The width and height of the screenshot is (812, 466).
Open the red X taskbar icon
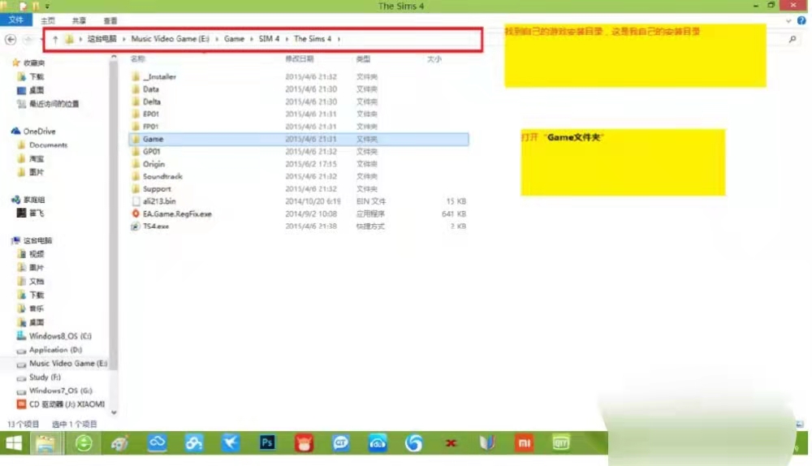pyautogui.click(x=451, y=443)
